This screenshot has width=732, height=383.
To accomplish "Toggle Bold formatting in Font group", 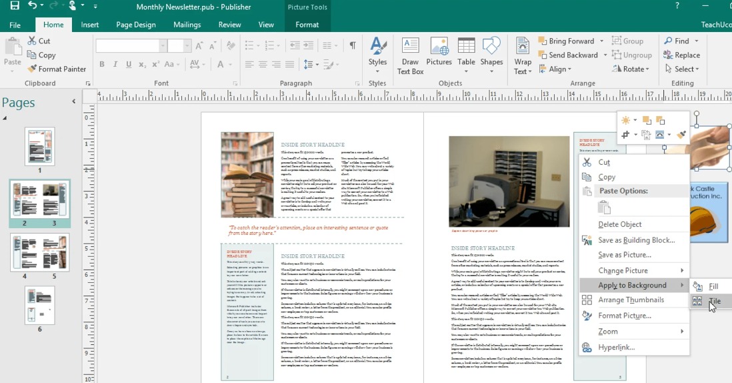I will tap(102, 65).
